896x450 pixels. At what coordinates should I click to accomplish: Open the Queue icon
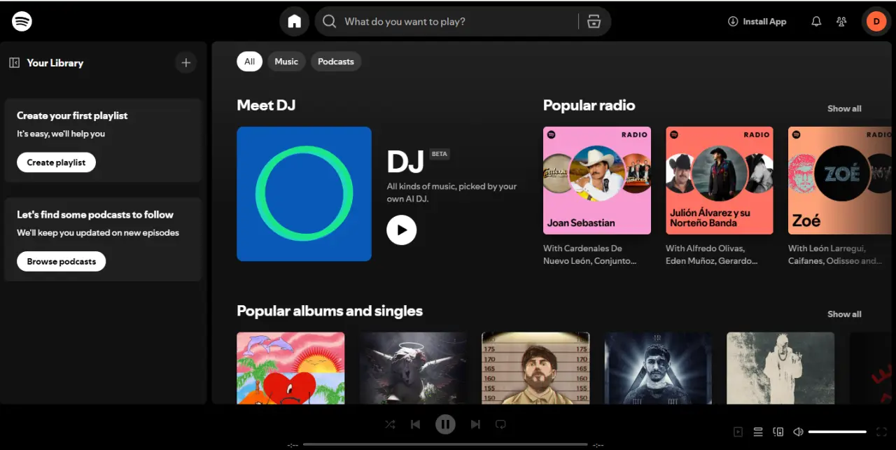pos(758,433)
